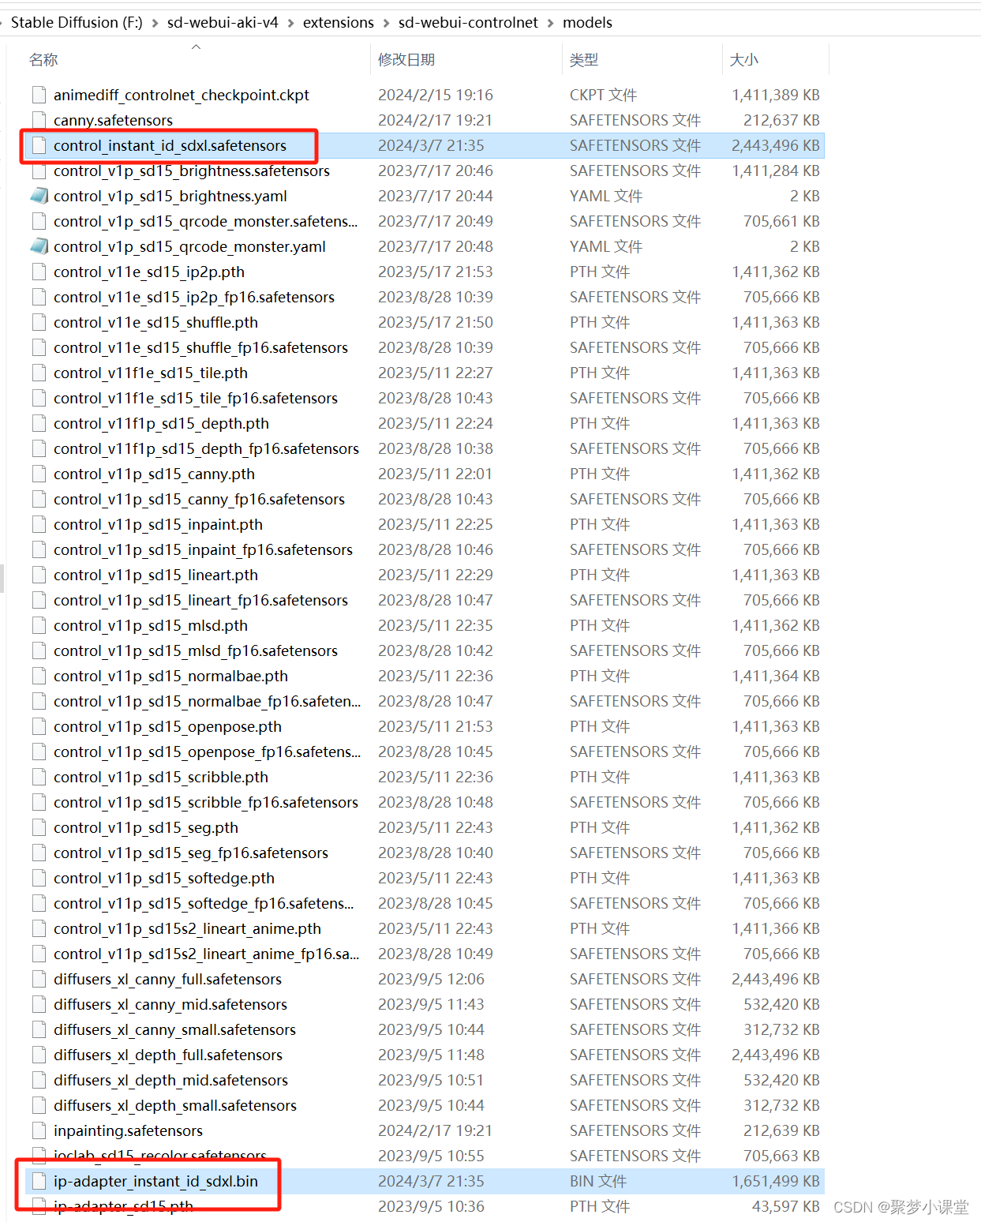Navigate to sd-webui-controlnet folder in breadcrumb

pos(468,22)
